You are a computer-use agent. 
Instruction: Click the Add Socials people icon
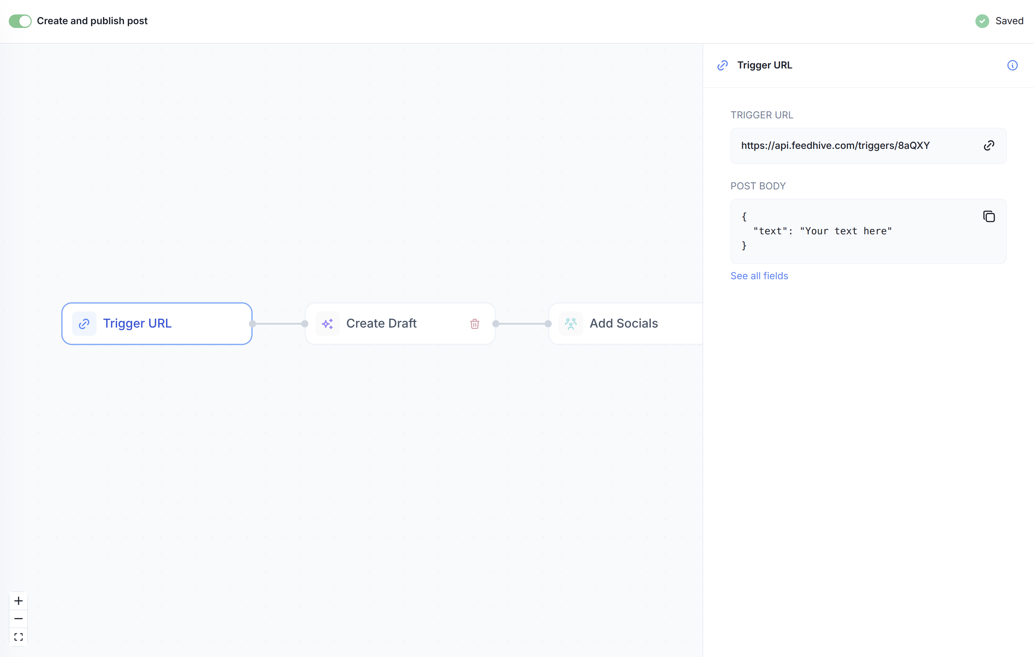pos(571,324)
